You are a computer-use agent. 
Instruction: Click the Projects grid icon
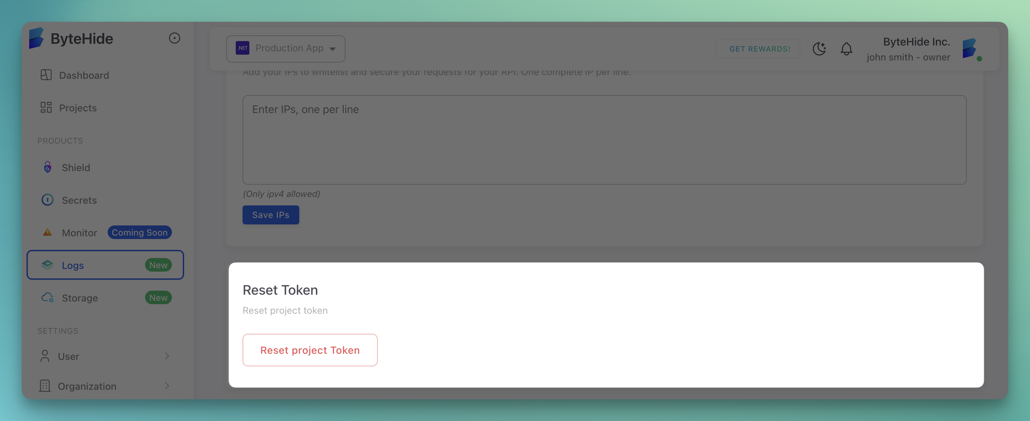point(45,107)
